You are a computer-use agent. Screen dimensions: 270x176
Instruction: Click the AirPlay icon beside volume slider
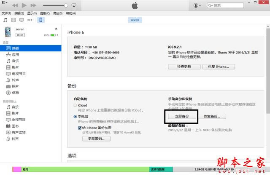[x=73, y=5]
